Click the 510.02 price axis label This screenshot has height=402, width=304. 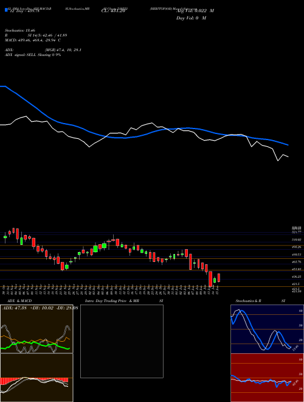point(297,239)
